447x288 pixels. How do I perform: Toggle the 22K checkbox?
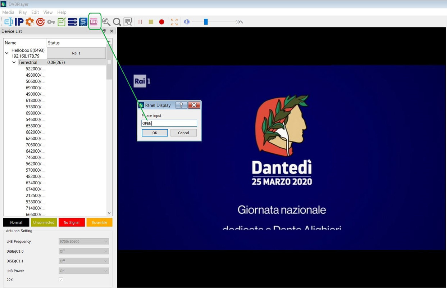pos(61,280)
